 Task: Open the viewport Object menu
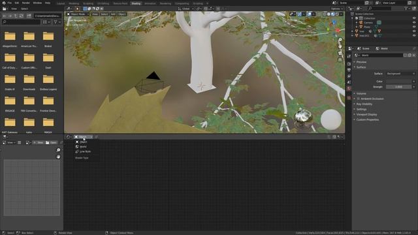122,14
